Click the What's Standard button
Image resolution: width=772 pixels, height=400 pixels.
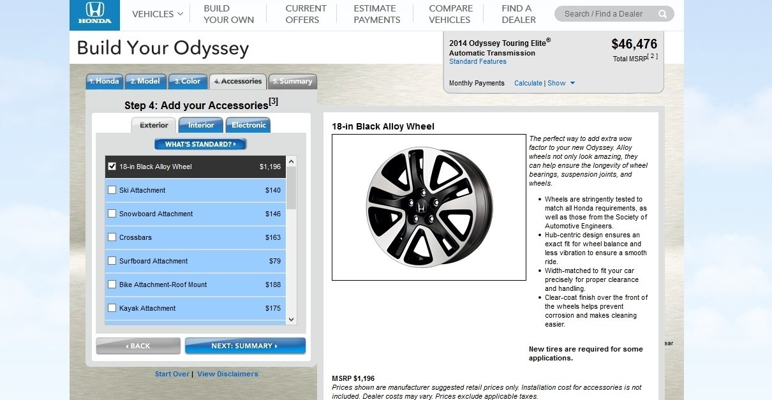(200, 144)
